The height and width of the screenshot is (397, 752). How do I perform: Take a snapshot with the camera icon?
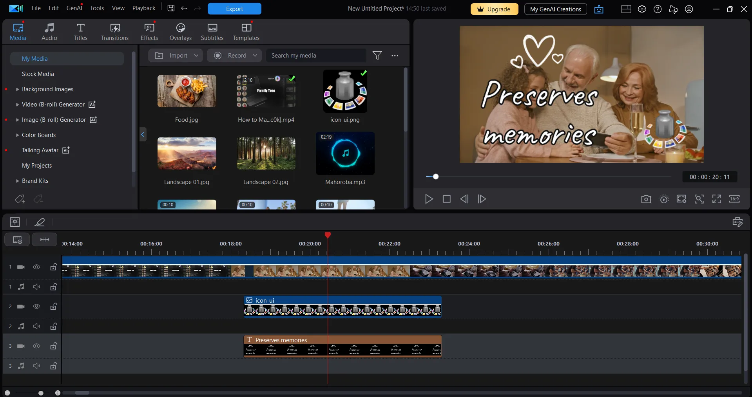[x=646, y=199]
